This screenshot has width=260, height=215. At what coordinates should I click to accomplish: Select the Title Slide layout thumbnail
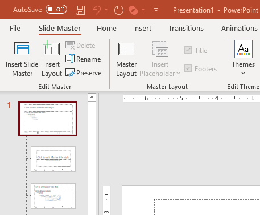pyautogui.click(x=53, y=159)
